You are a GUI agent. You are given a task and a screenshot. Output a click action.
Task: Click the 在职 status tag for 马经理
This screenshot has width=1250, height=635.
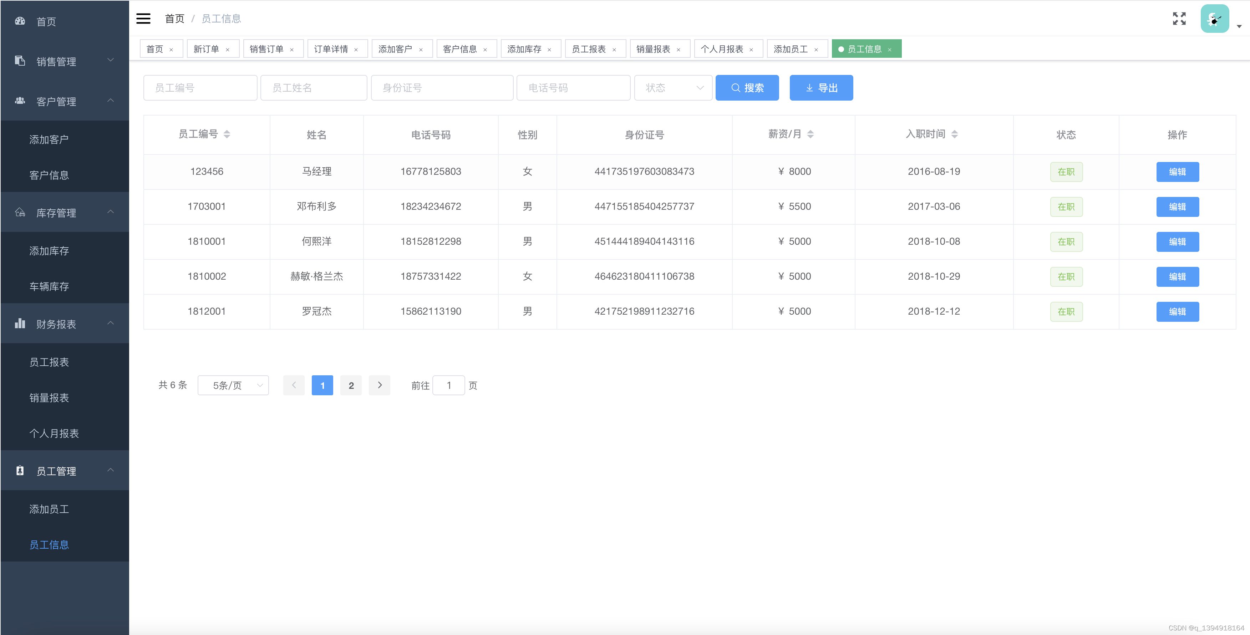pyautogui.click(x=1066, y=172)
